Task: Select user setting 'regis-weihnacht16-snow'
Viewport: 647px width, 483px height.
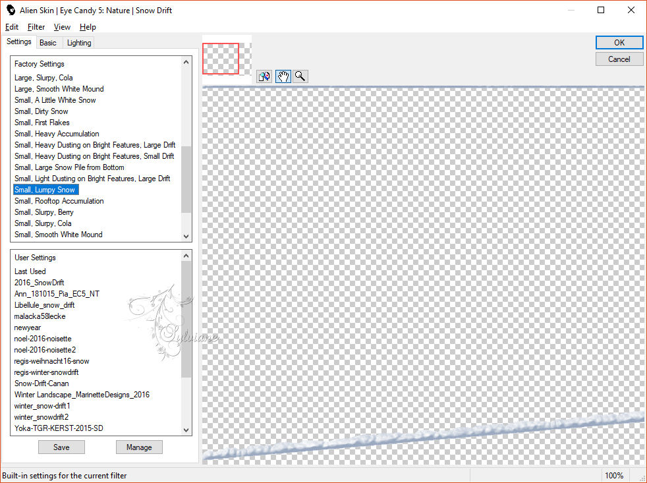Action: point(51,361)
